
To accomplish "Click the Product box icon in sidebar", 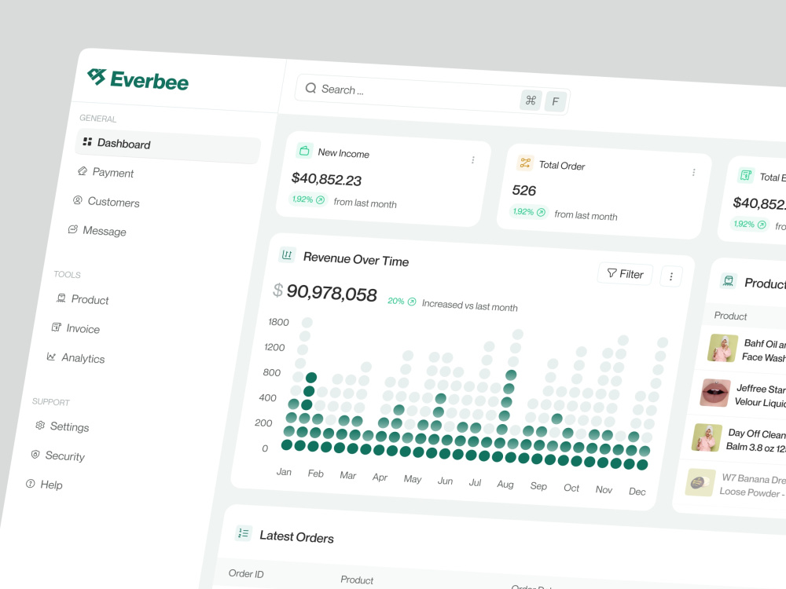I will pyautogui.click(x=61, y=298).
